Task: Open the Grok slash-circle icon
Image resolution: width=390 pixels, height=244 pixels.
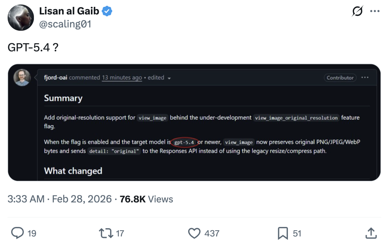Action: coord(357,12)
